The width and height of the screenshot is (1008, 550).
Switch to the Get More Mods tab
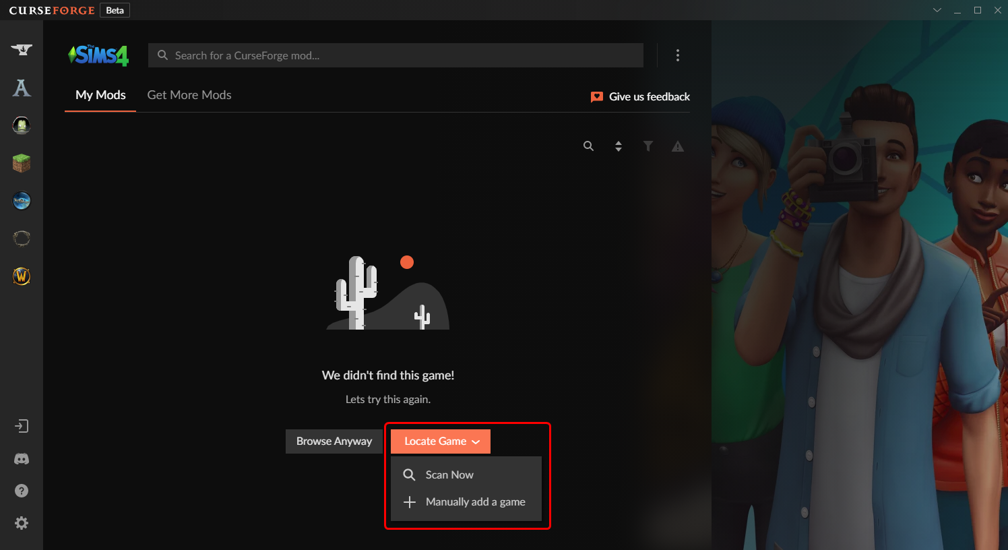[189, 94]
